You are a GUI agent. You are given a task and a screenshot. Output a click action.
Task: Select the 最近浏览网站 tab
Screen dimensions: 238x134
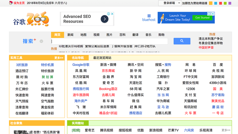point(102,58)
